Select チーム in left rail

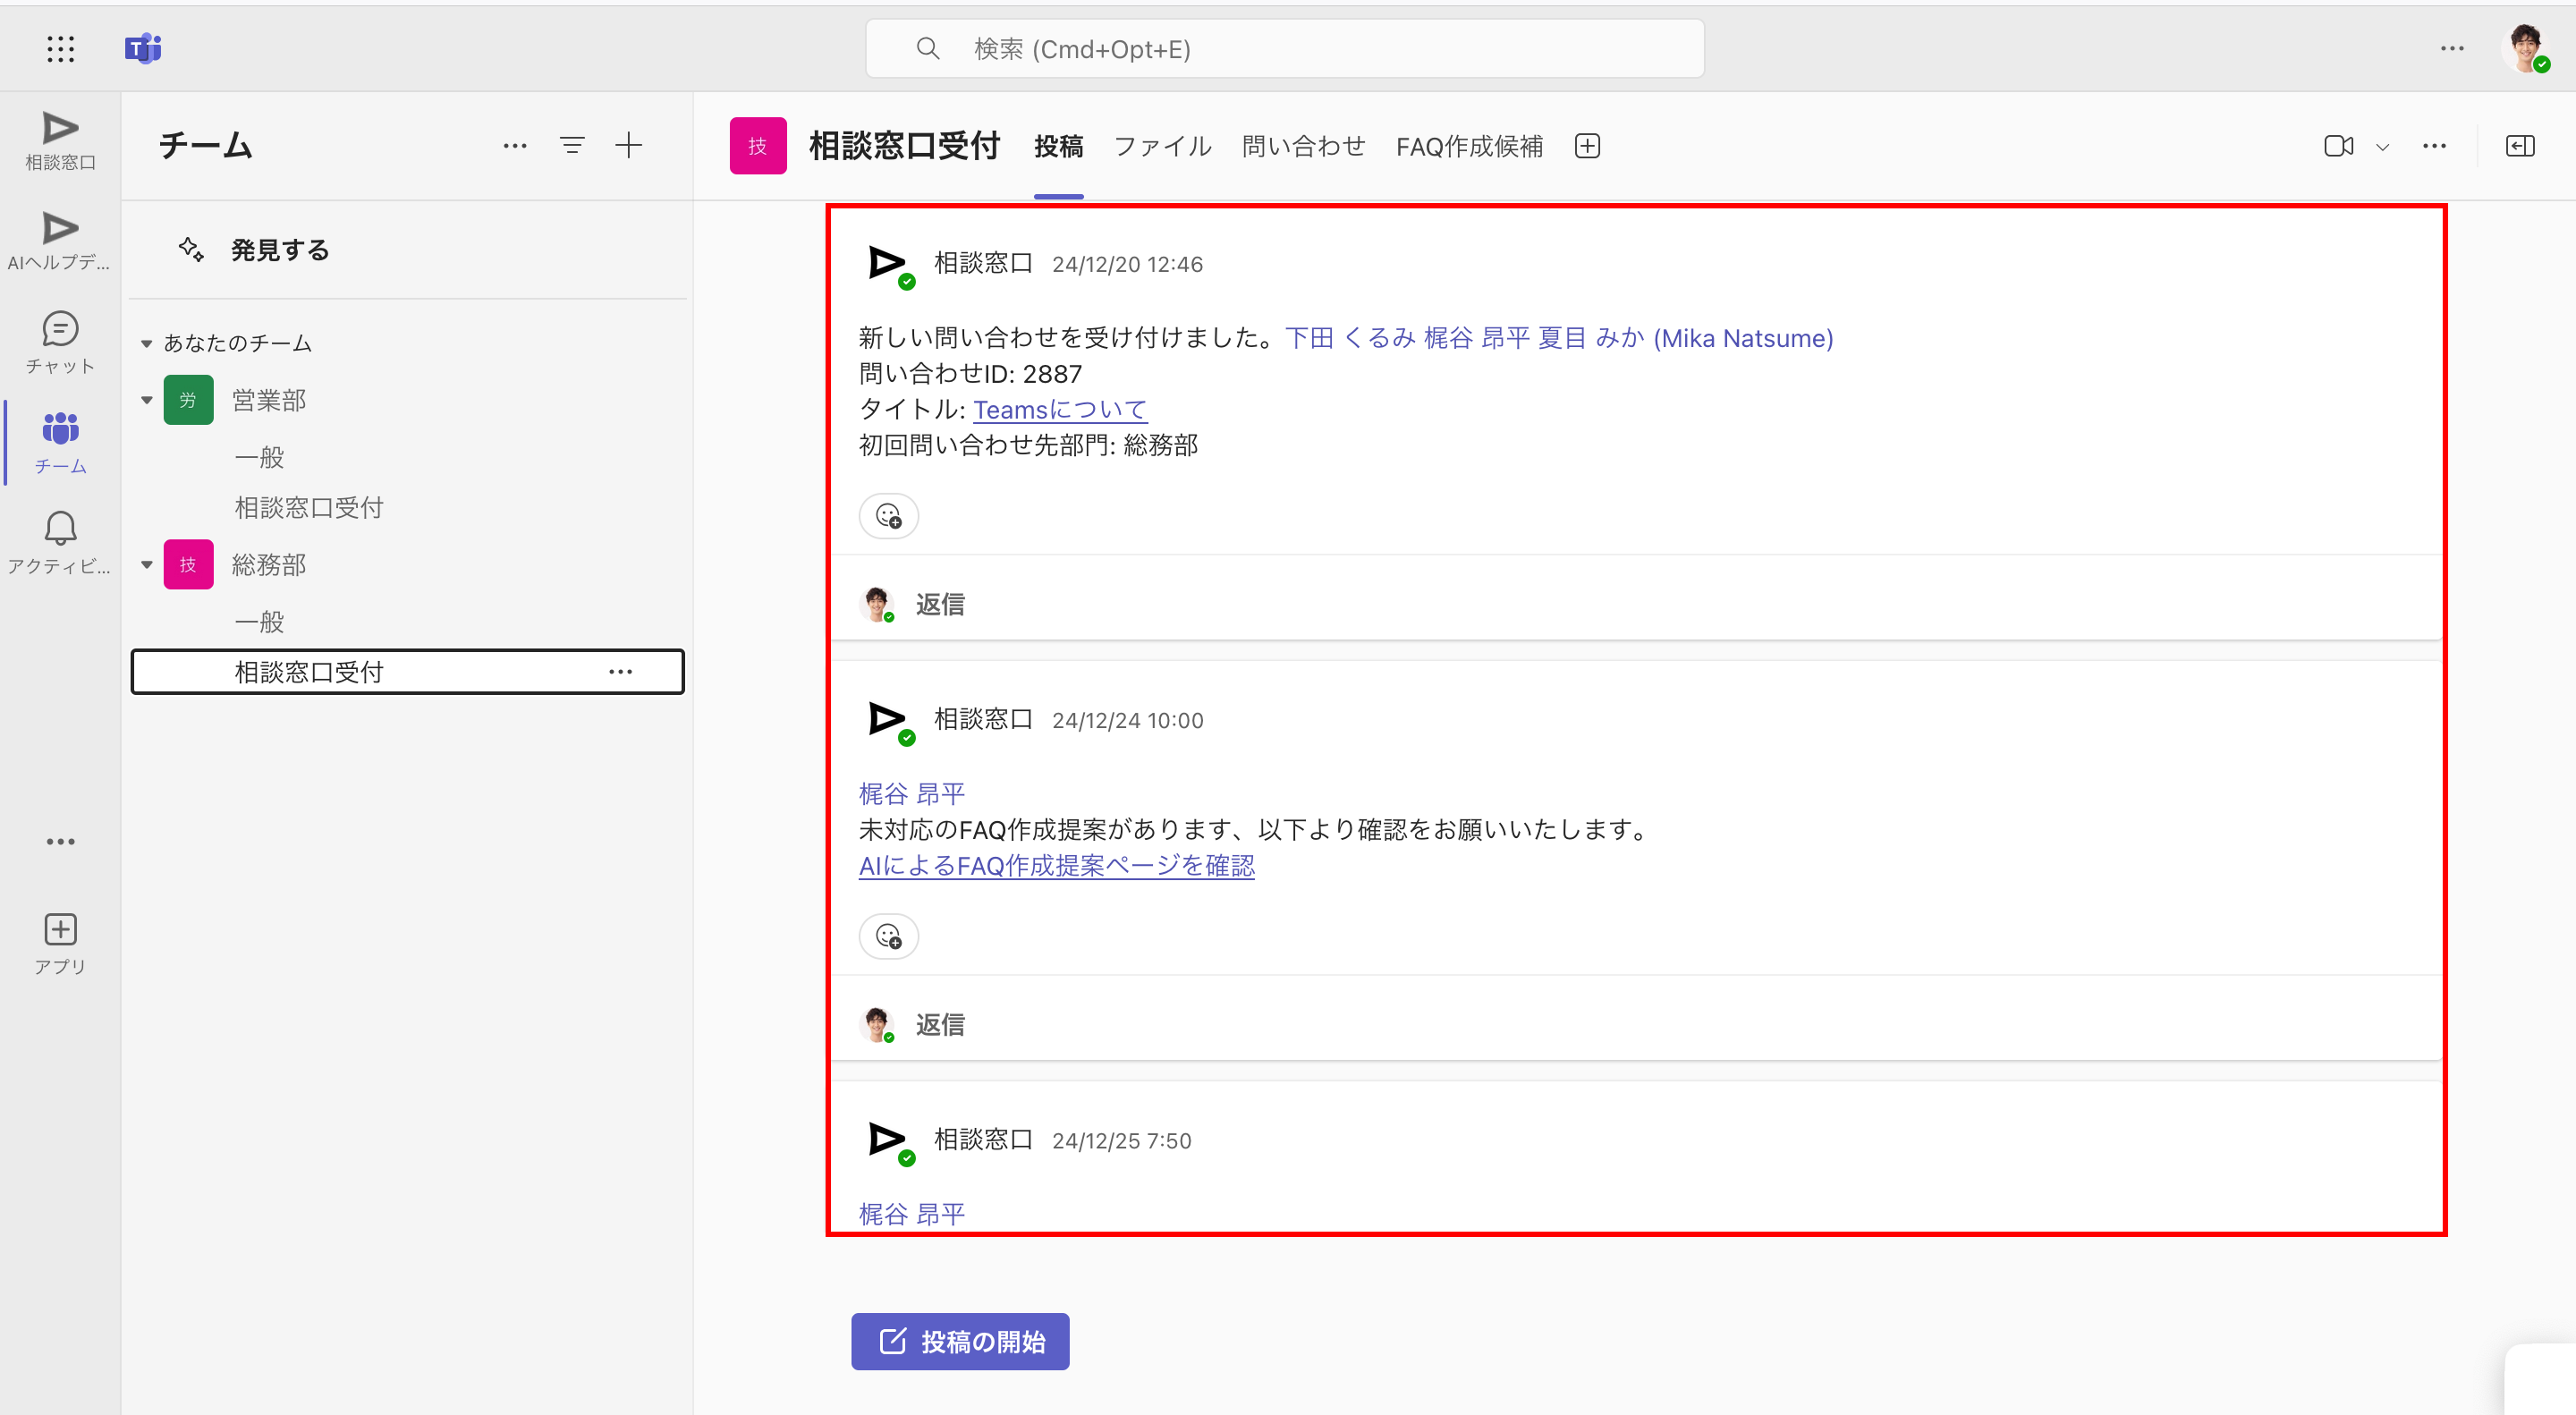tap(60, 443)
